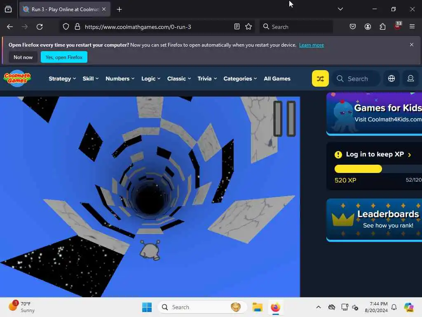Click the Coolmath Games logo

tap(17, 78)
